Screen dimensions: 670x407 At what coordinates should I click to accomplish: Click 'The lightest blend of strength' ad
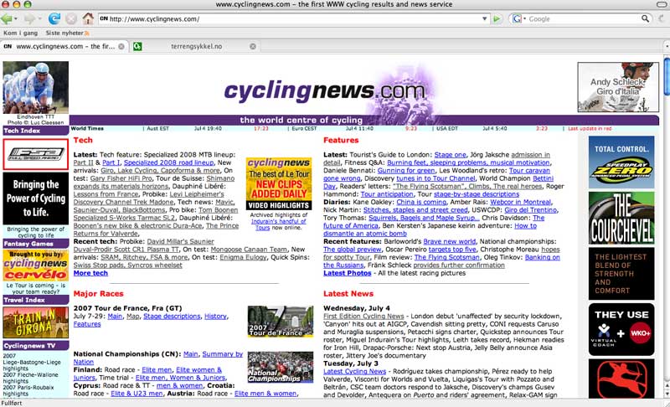(621, 274)
